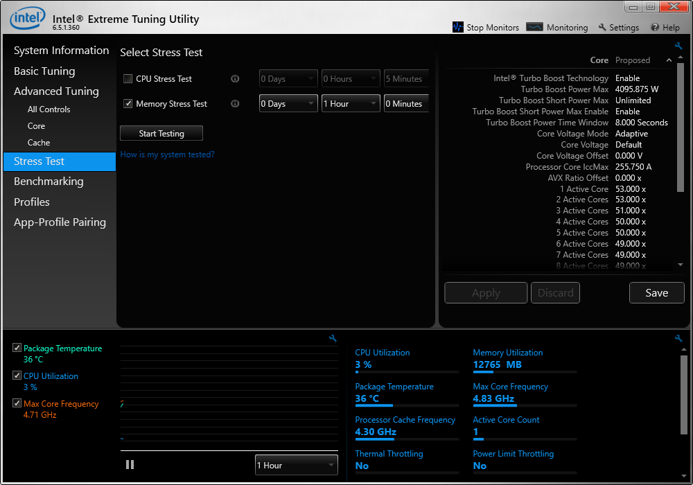
Task: Click the Memory Utilization 12765 MB reading
Action: pyautogui.click(x=497, y=364)
